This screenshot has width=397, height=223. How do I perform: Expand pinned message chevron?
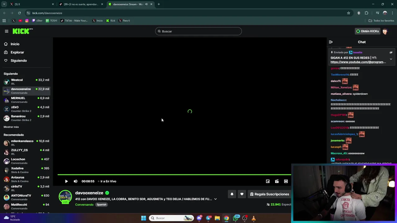coord(391,59)
